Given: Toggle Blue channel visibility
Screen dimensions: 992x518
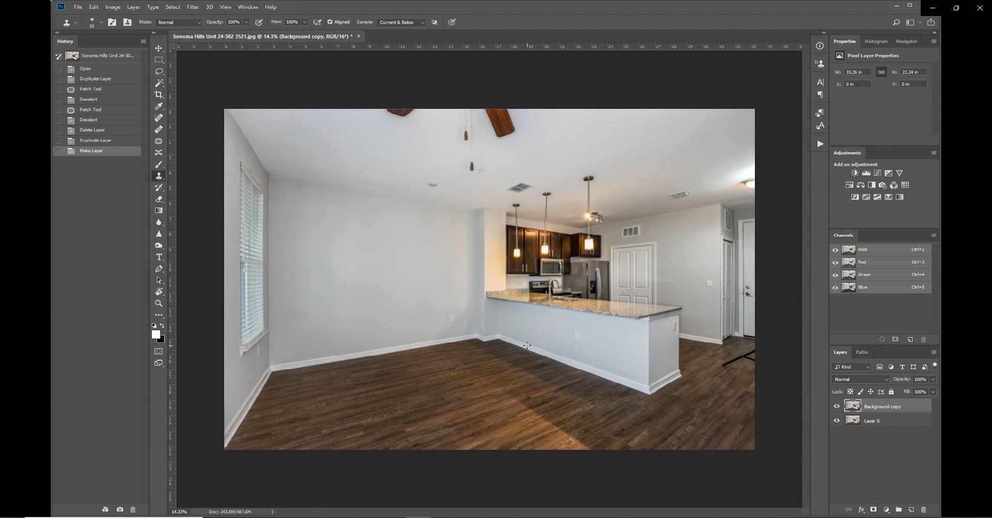Looking at the screenshot, I should (835, 287).
